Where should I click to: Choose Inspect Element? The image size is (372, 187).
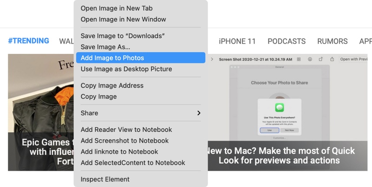(x=141, y=179)
